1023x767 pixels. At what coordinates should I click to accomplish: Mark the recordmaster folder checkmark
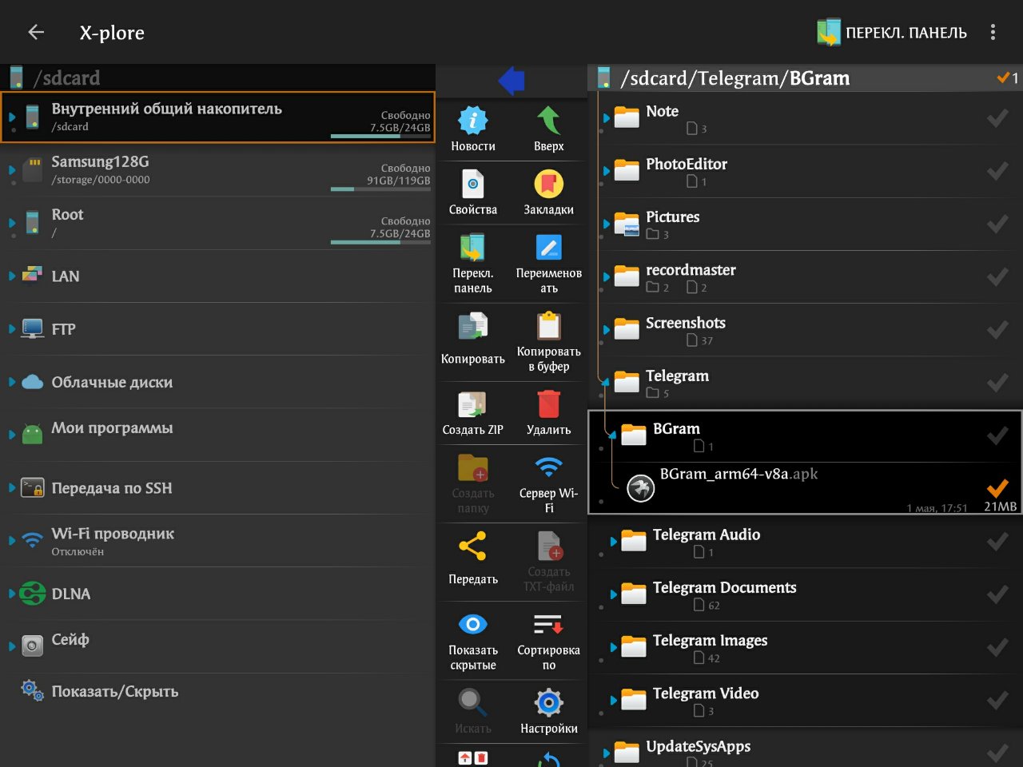point(997,277)
